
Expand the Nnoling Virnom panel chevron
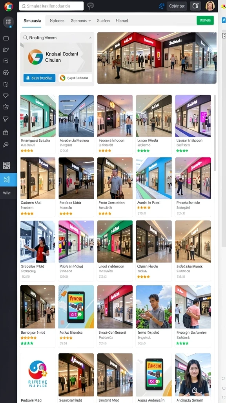point(90,37)
